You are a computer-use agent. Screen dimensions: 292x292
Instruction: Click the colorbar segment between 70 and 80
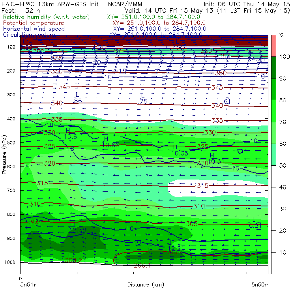273,111
